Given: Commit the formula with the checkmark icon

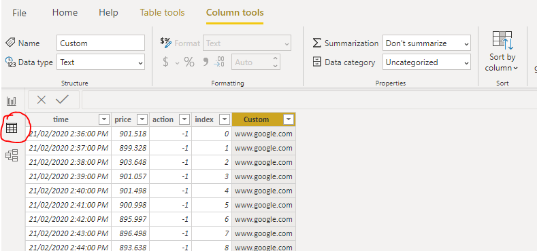Looking at the screenshot, I should [x=63, y=99].
